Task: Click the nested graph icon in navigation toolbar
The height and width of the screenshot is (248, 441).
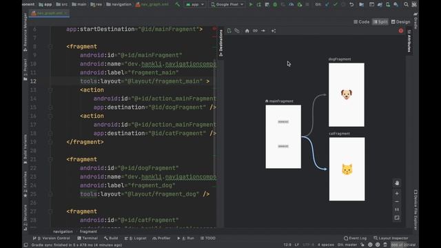Action: [x=237, y=30]
